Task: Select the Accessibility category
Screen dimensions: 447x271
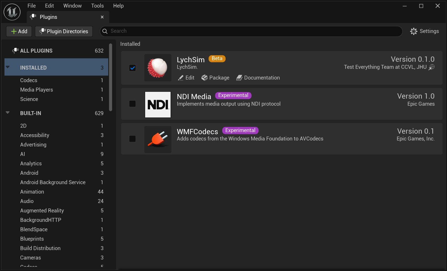Action: click(x=56, y=135)
